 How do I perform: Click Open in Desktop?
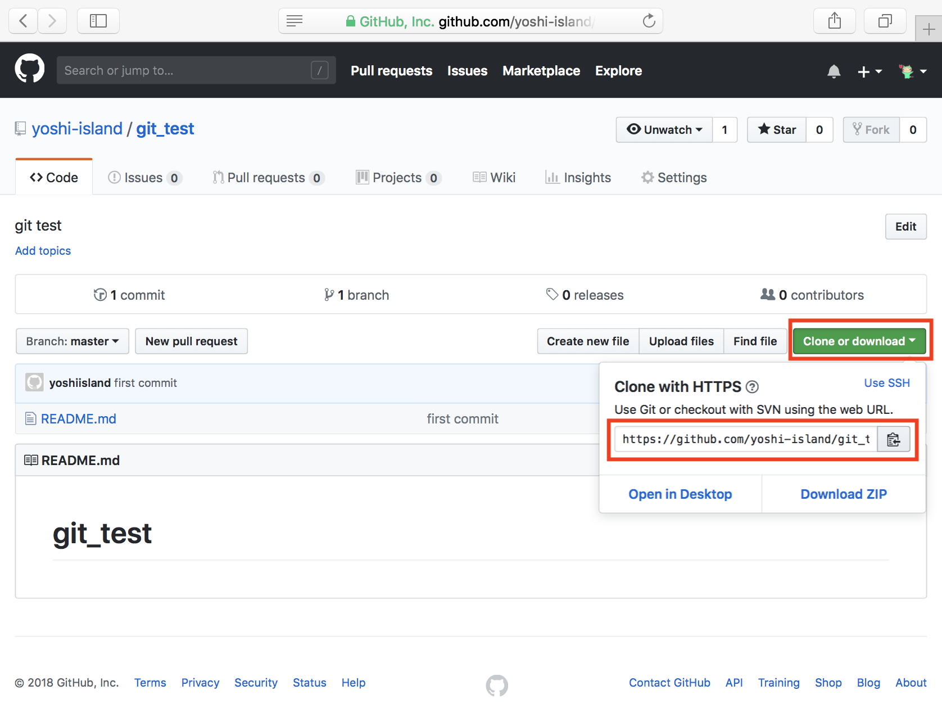(x=680, y=494)
